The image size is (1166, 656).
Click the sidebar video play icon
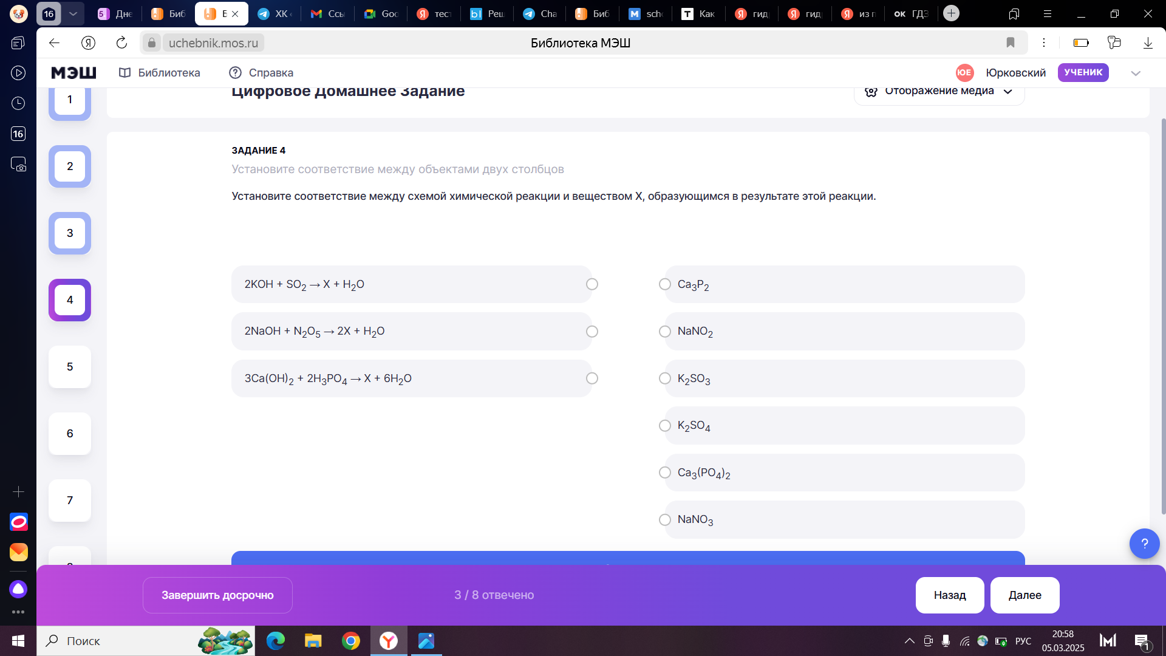[x=18, y=73]
